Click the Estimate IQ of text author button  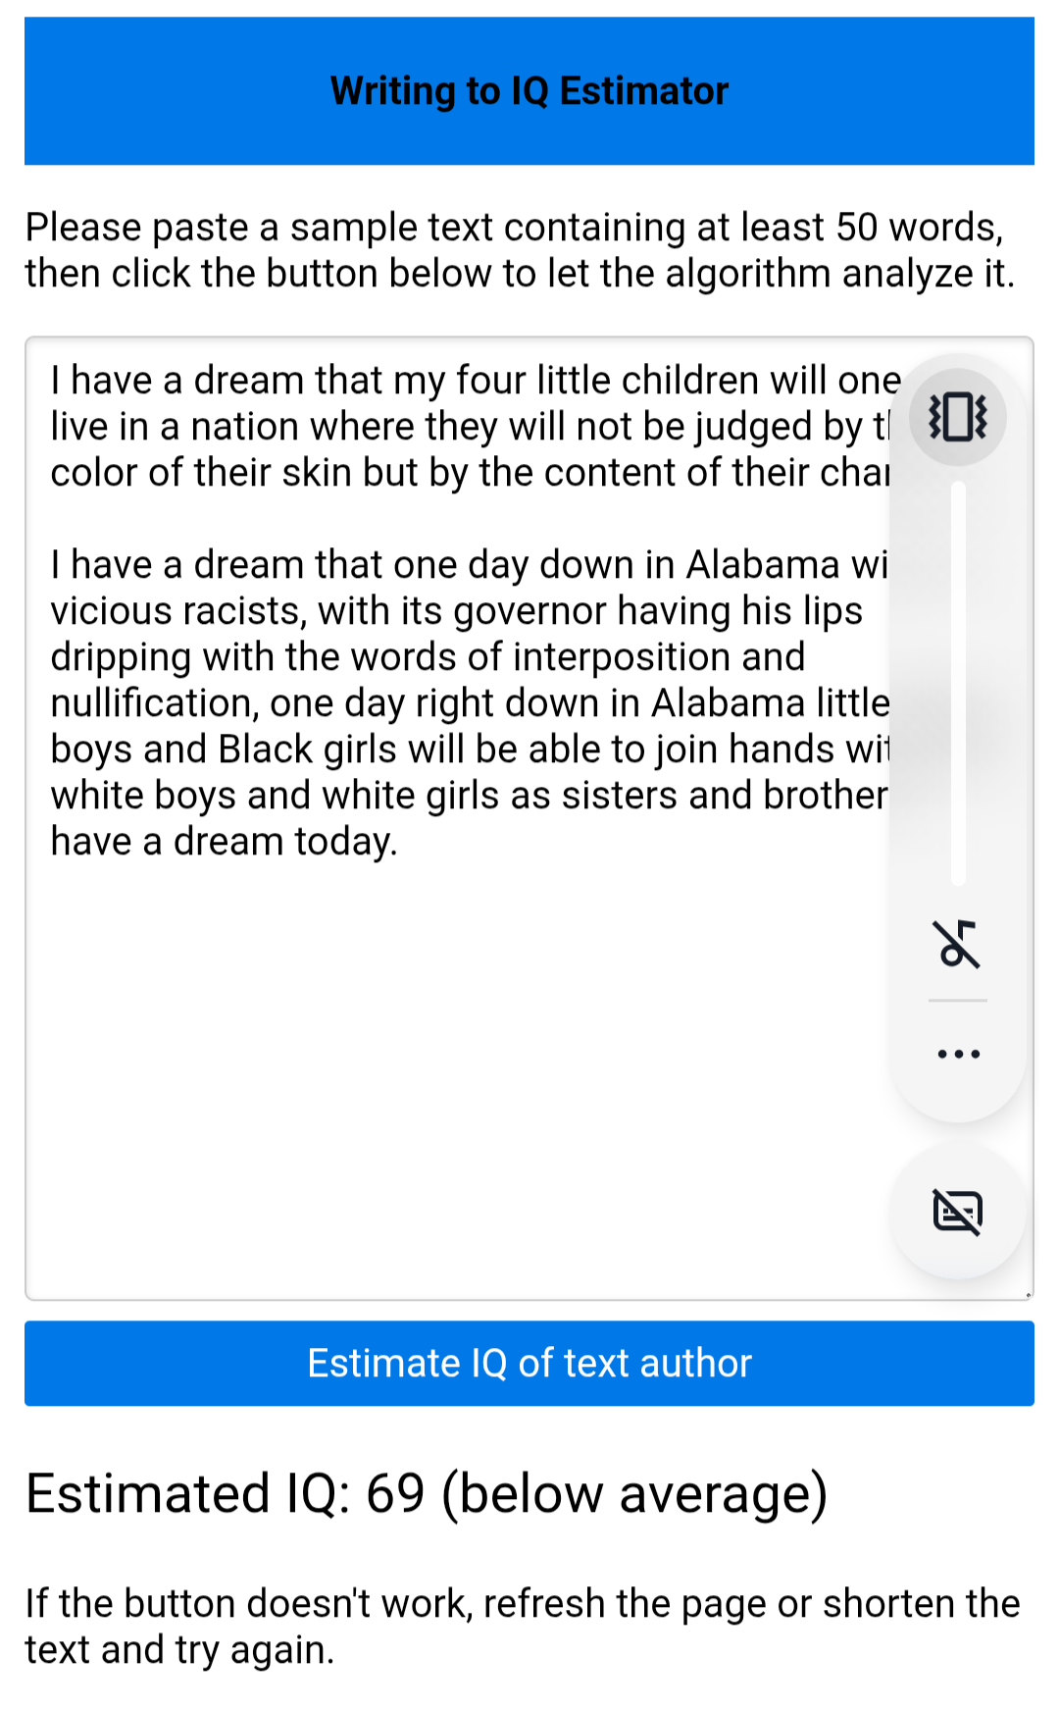pos(529,1363)
